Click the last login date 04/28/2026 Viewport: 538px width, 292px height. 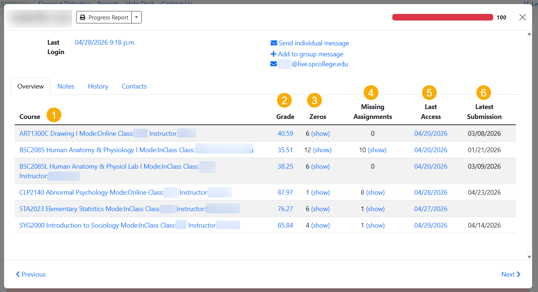pos(105,42)
